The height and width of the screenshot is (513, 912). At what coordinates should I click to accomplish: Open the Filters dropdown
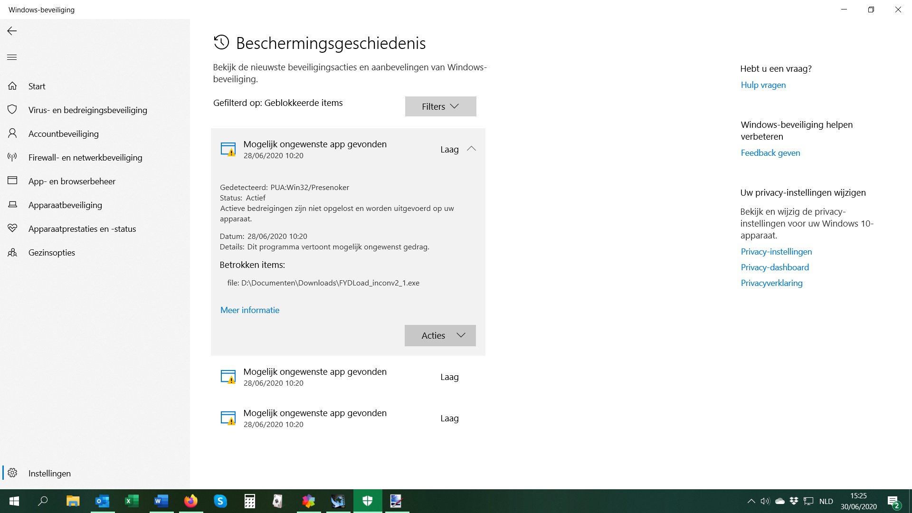pos(440,106)
